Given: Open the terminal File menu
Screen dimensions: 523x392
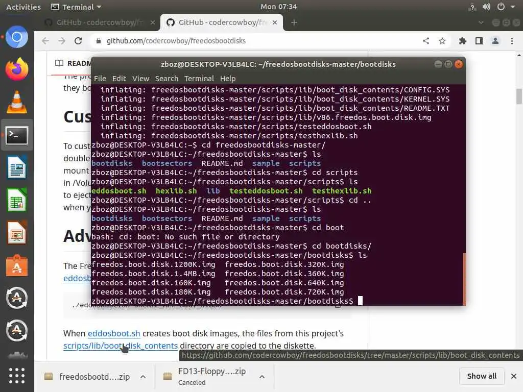Looking at the screenshot, I should [100, 78].
